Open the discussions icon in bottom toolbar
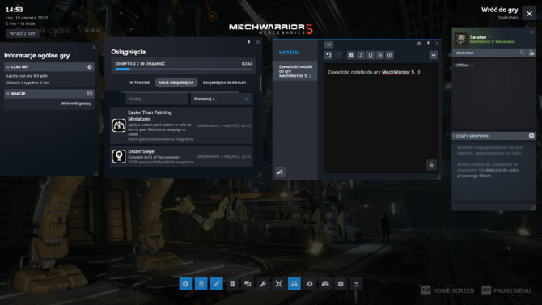This screenshot has width=542, height=305. pos(248,283)
